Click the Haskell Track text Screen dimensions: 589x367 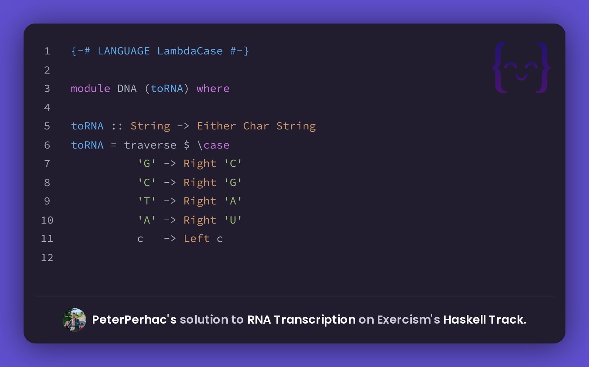coord(484,320)
